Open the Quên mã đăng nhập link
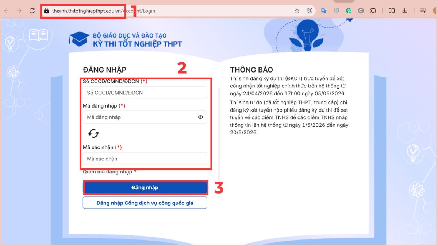 (x=109, y=172)
